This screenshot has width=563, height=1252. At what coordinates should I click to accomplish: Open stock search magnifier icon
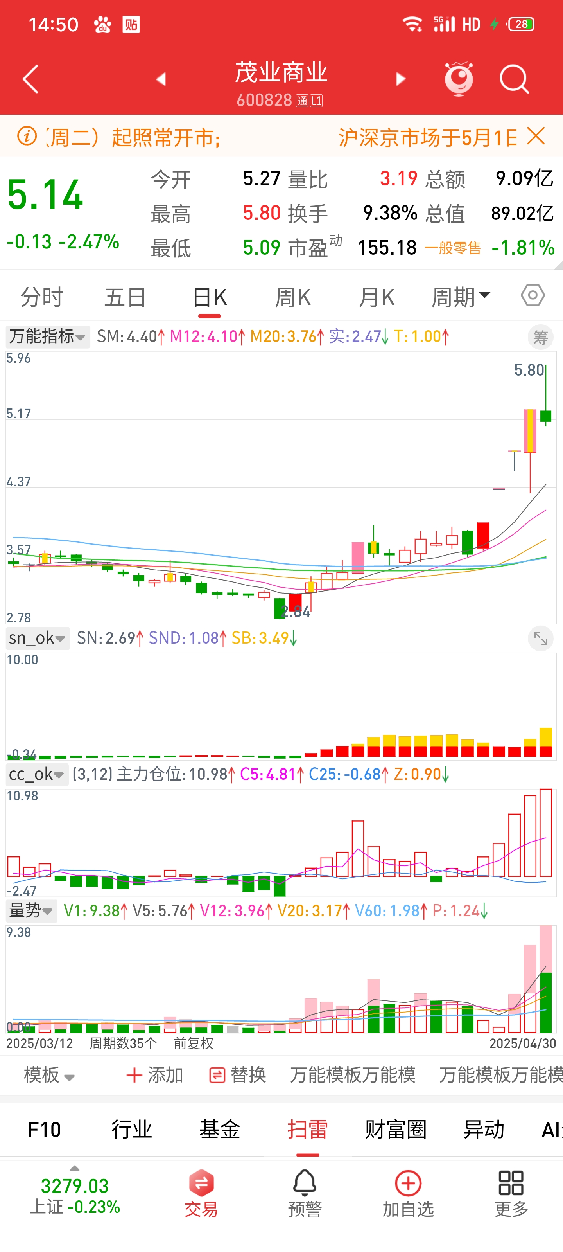[x=514, y=79]
